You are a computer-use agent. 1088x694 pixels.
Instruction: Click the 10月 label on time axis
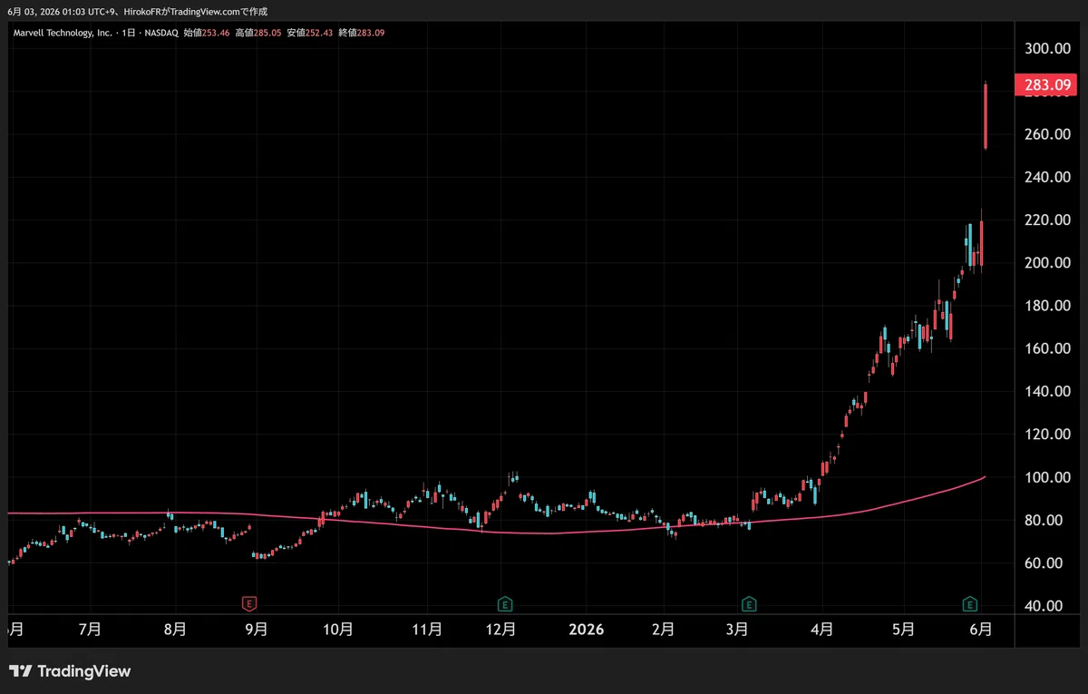click(x=338, y=629)
